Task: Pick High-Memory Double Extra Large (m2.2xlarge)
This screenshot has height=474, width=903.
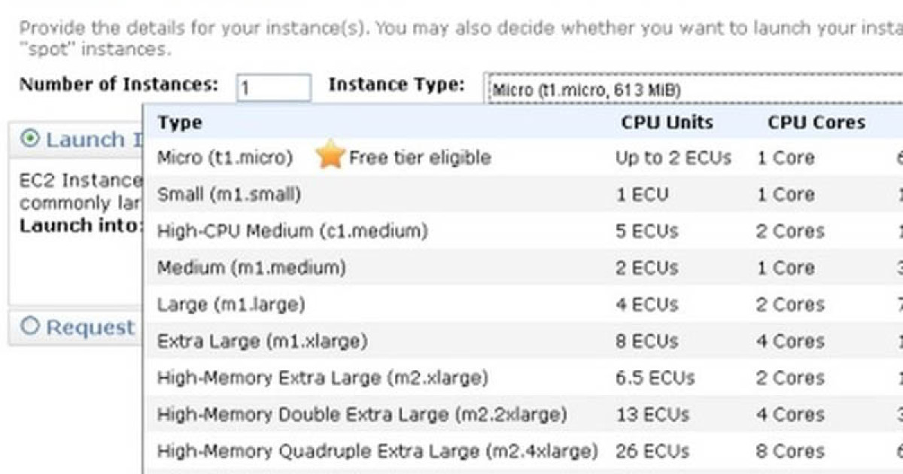Action: tap(361, 415)
